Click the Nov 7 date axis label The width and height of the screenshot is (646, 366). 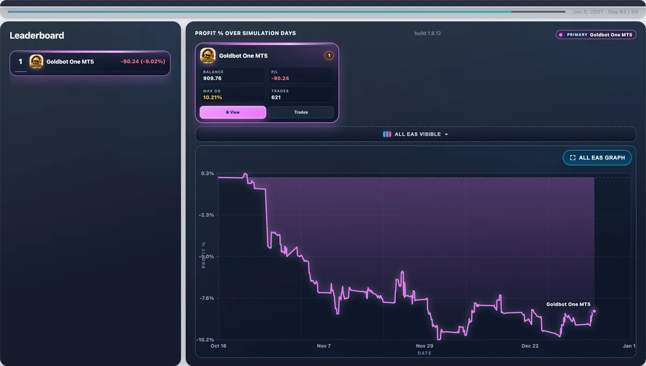click(x=324, y=346)
